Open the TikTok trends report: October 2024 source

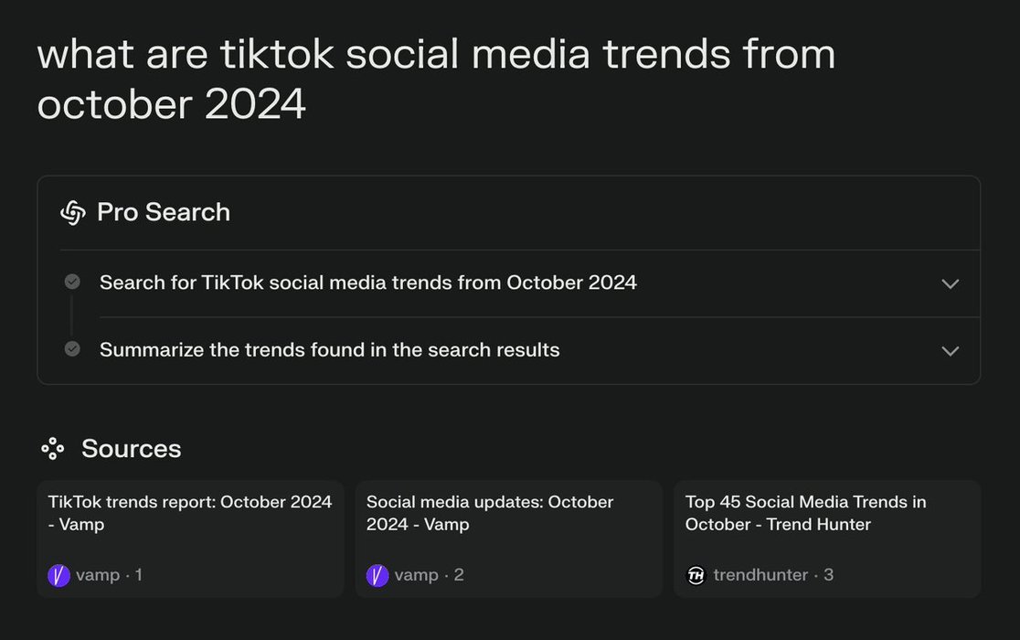point(190,513)
